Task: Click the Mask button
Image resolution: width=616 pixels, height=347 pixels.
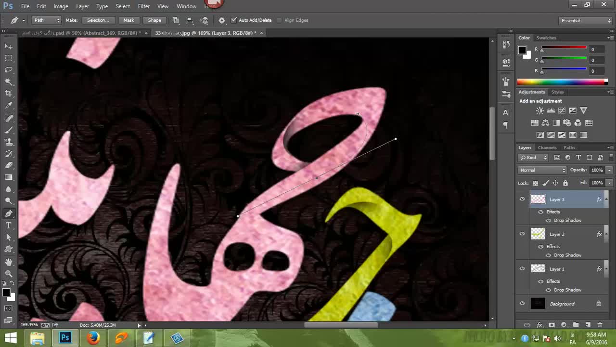Action: click(128, 20)
